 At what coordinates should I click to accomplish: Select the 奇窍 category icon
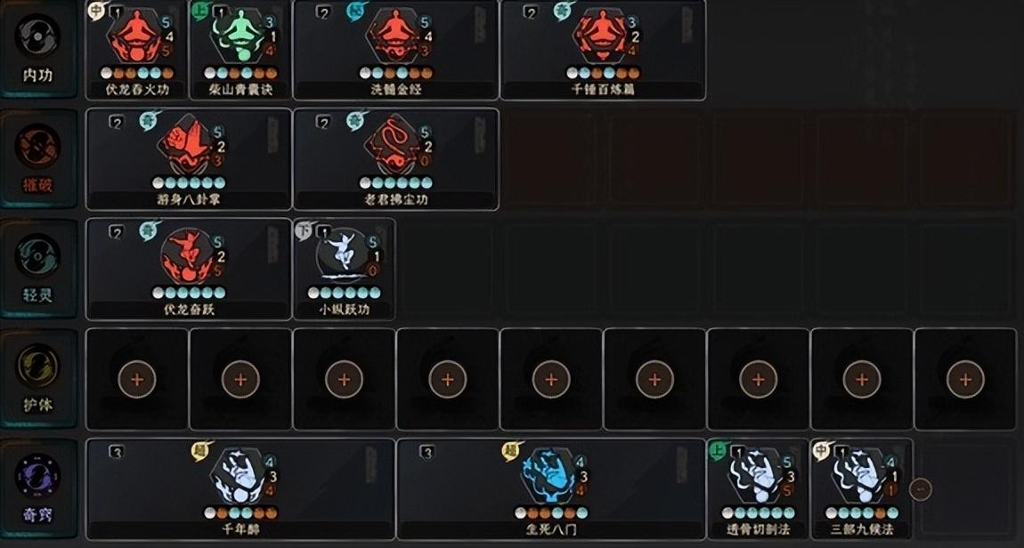38,476
